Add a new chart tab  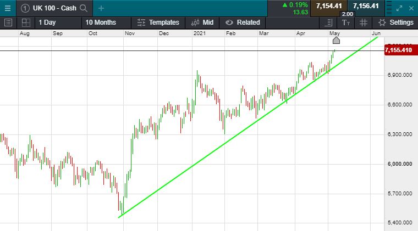point(101,8)
